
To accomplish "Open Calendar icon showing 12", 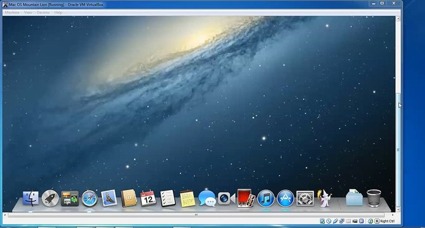I will click(148, 198).
